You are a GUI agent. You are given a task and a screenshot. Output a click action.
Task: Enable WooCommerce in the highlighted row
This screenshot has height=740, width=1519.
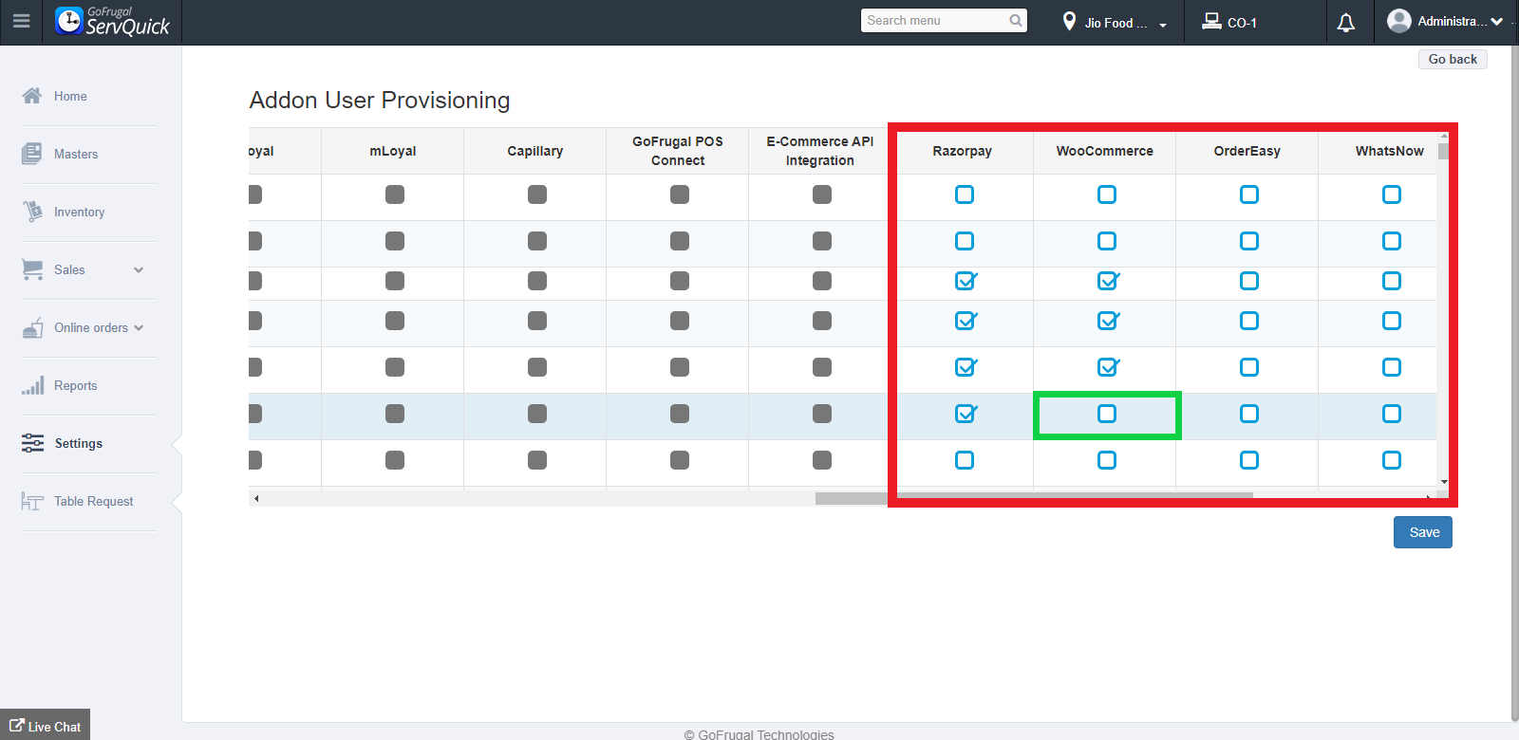(1107, 414)
